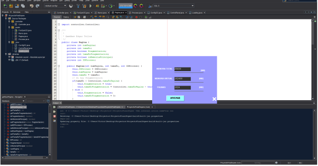Click the Clean and Build icon
Viewport: 318px width, 166px height.
84,6
